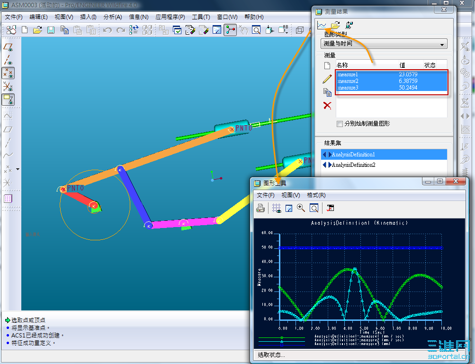
Task: Open 文件(F) menu in the 图形工具 window
Action: (x=266, y=195)
